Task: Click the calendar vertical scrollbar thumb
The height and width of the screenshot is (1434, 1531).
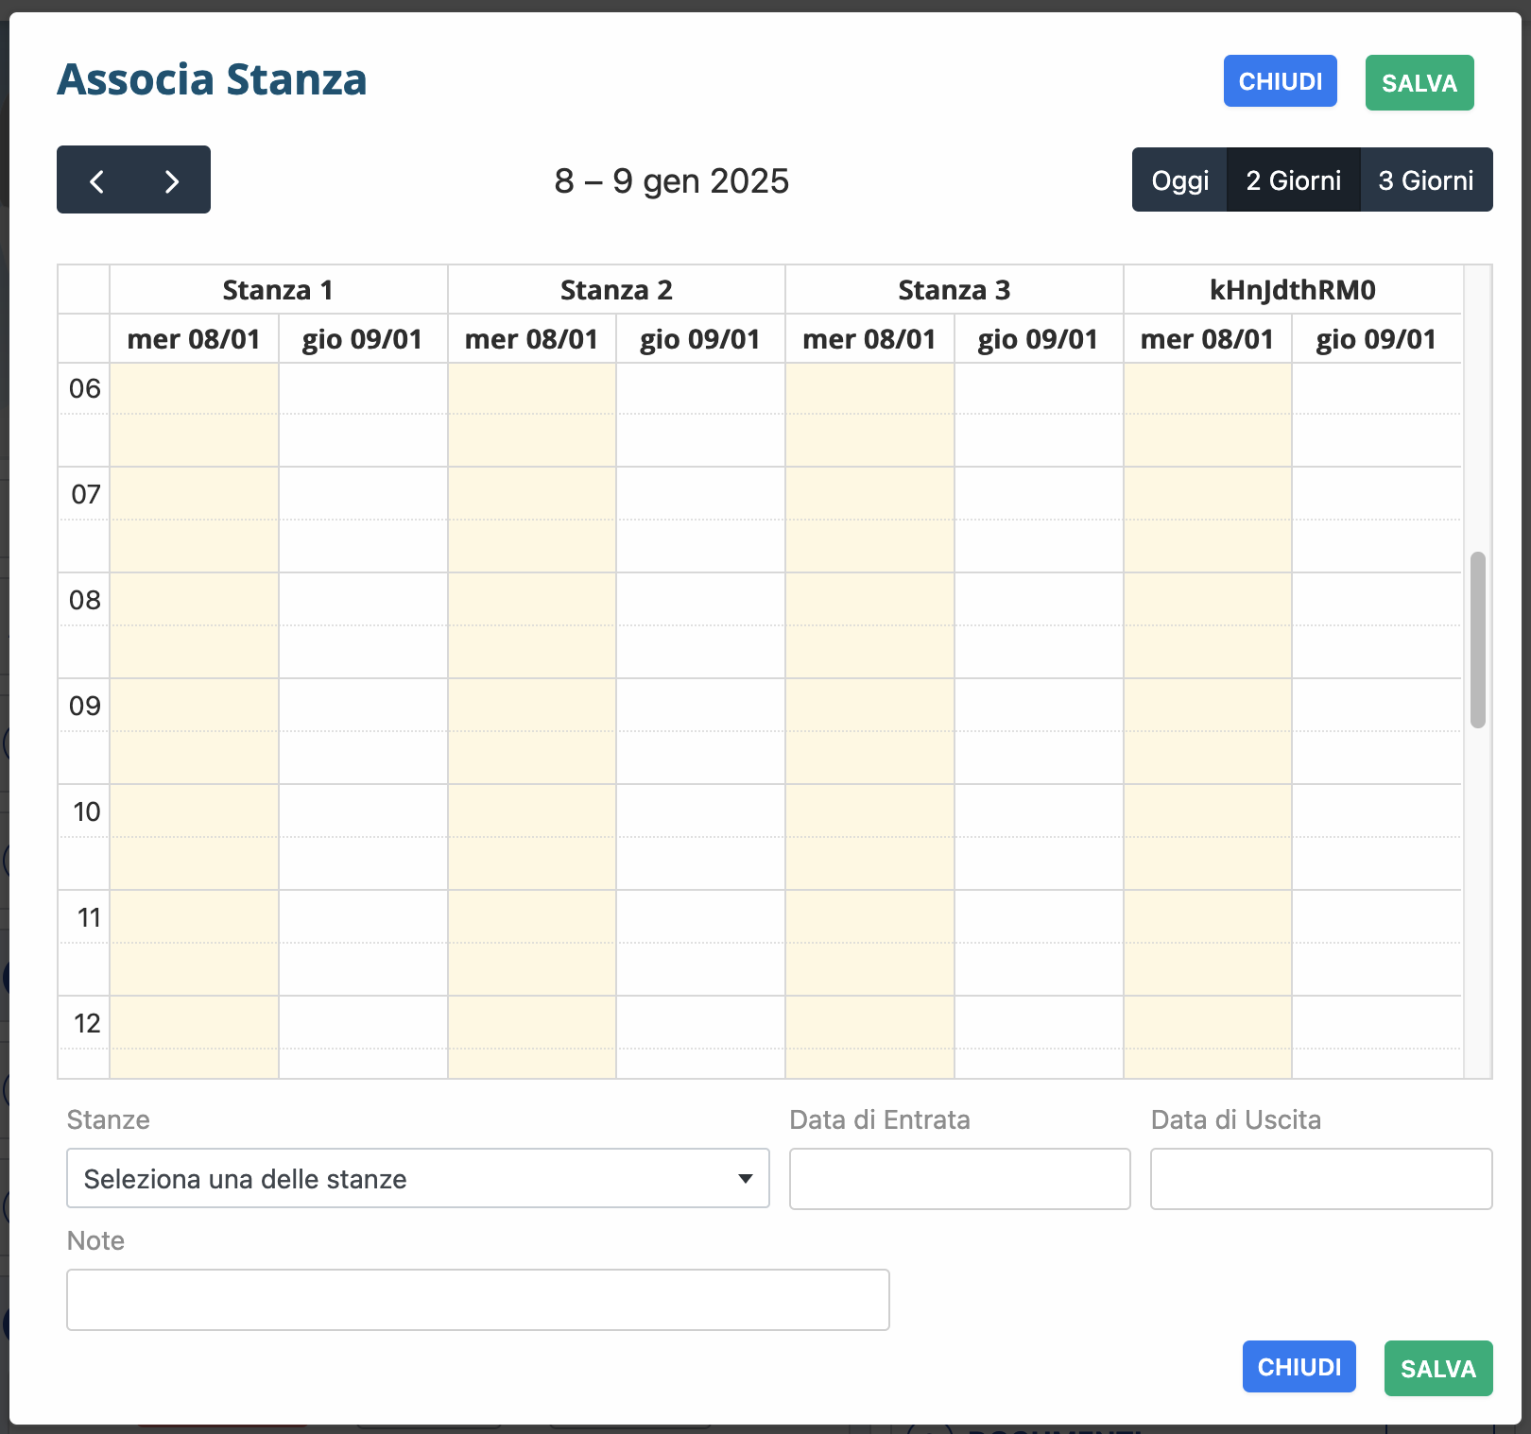Action: click(1478, 640)
